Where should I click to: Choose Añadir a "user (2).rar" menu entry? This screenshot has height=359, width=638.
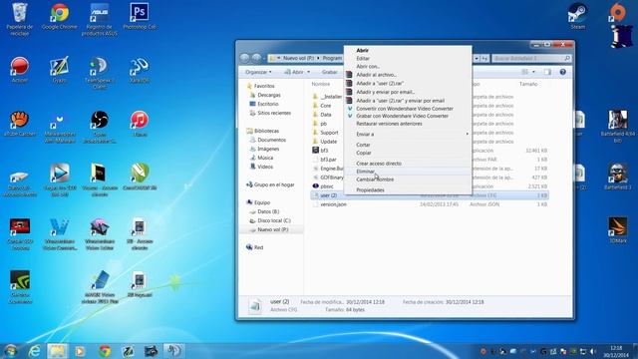click(408, 83)
